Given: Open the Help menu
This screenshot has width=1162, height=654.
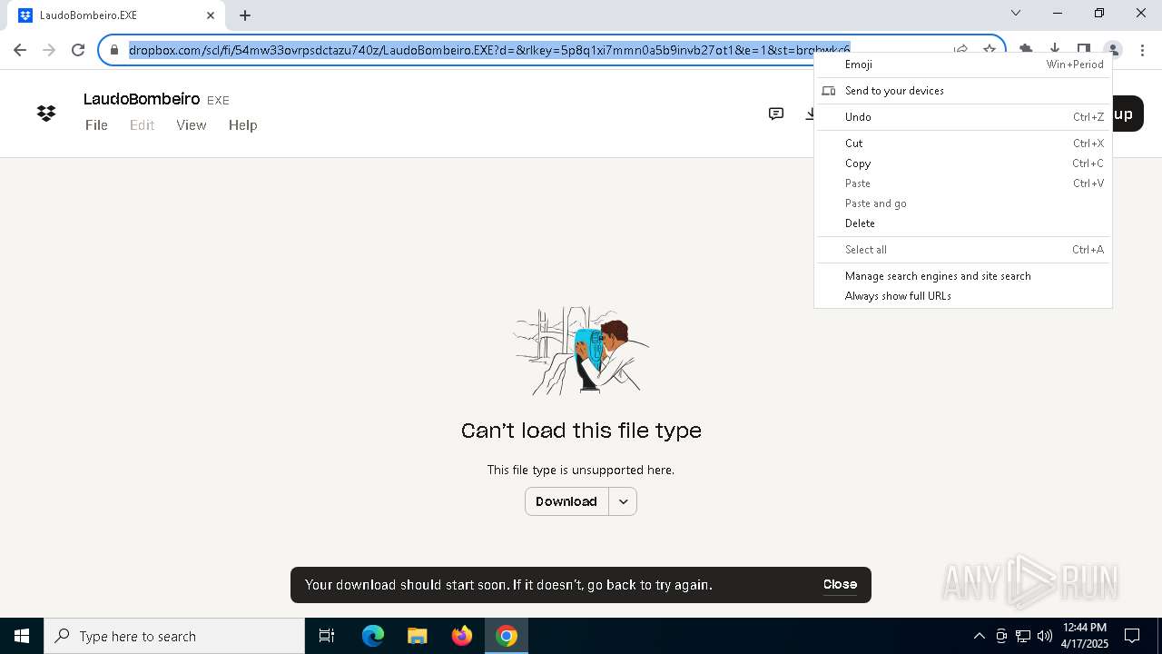Looking at the screenshot, I should point(242,125).
